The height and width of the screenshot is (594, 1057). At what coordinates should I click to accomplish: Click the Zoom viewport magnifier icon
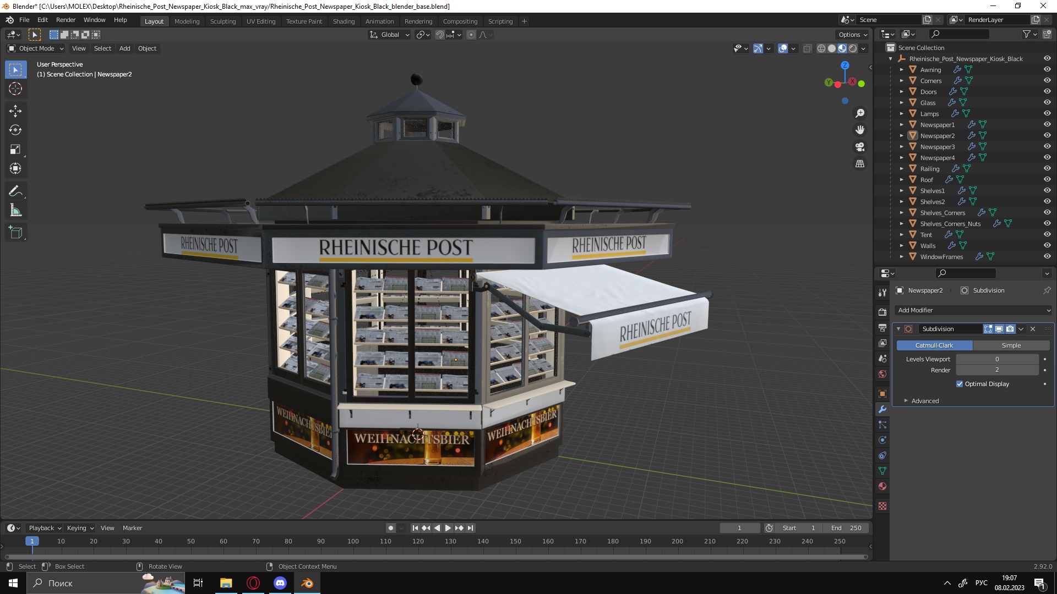860,113
